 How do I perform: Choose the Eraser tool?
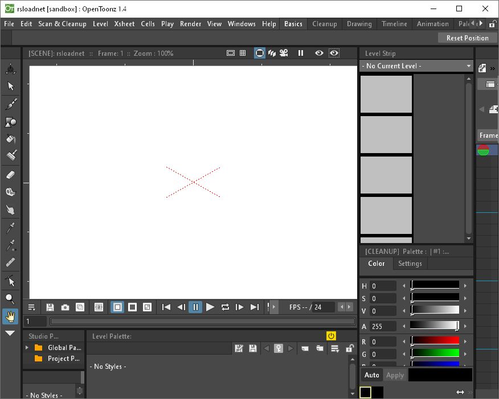pos(11,175)
